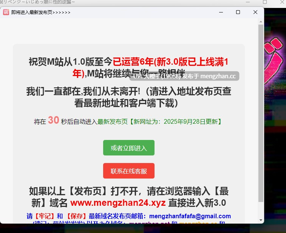
Task: Click the scrollbar down arrow
Action: click(261, 220)
